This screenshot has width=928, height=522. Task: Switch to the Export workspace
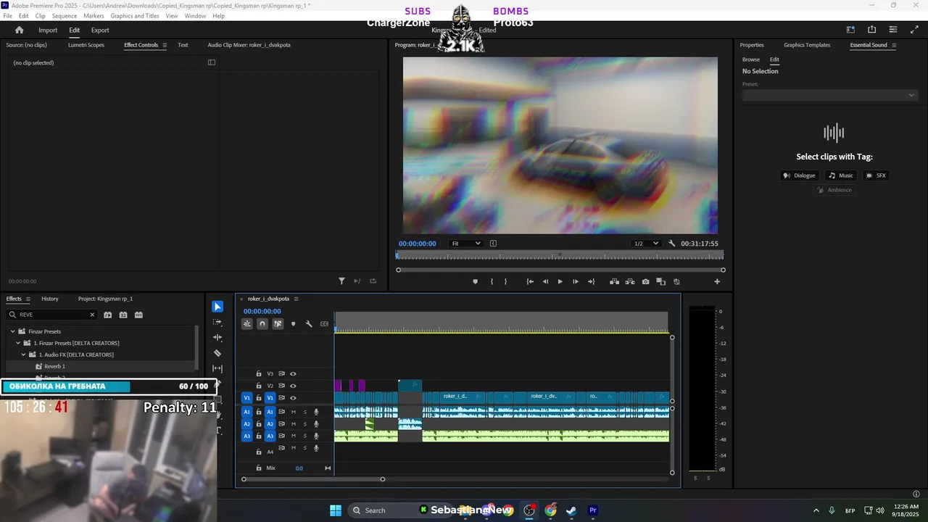(100, 30)
